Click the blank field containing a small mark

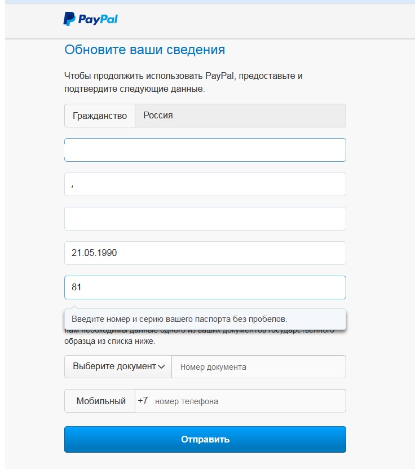coord(205,184)
